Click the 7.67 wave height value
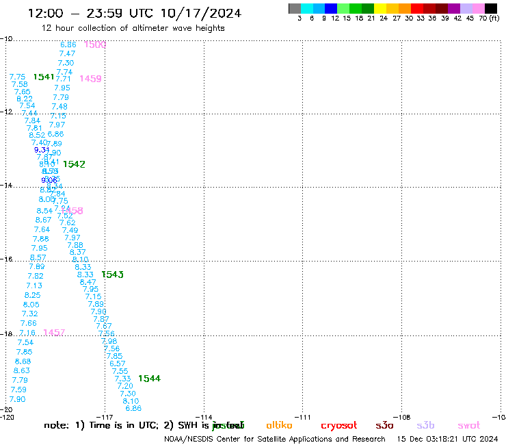506x445 pixels. point(103,326)
